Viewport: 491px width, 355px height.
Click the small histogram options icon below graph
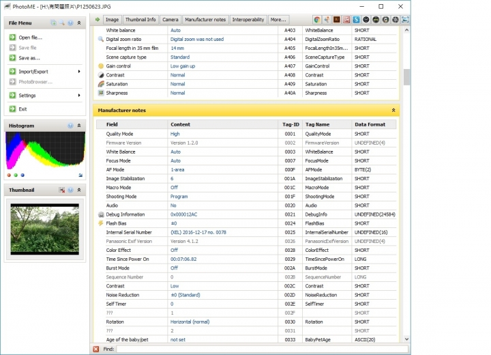tap(80, 175)
